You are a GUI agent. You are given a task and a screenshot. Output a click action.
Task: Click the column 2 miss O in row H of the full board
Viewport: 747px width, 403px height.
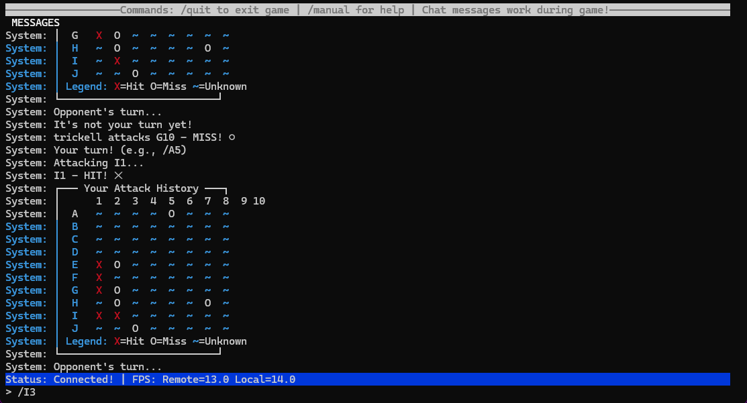coord(117,303)
